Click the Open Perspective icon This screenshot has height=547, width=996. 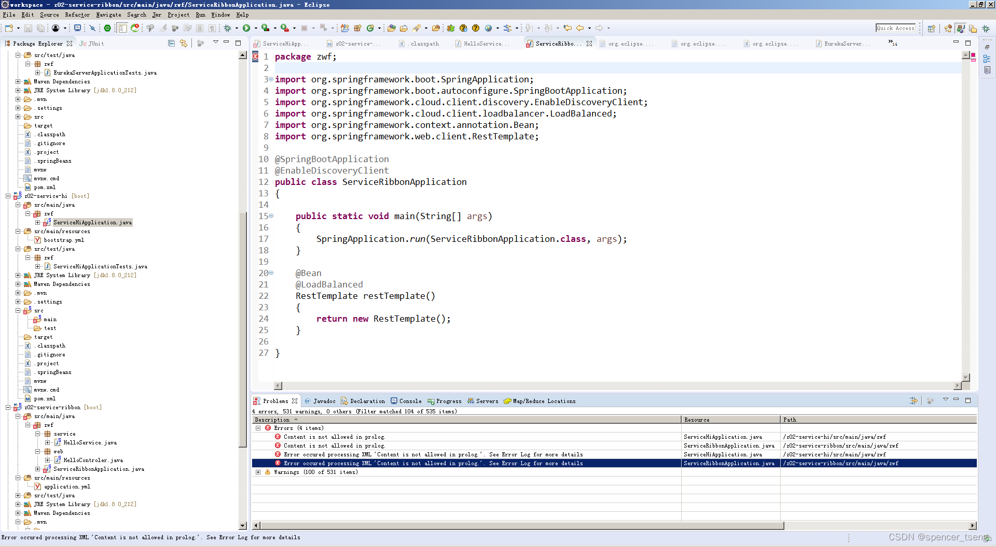[931, 28]
